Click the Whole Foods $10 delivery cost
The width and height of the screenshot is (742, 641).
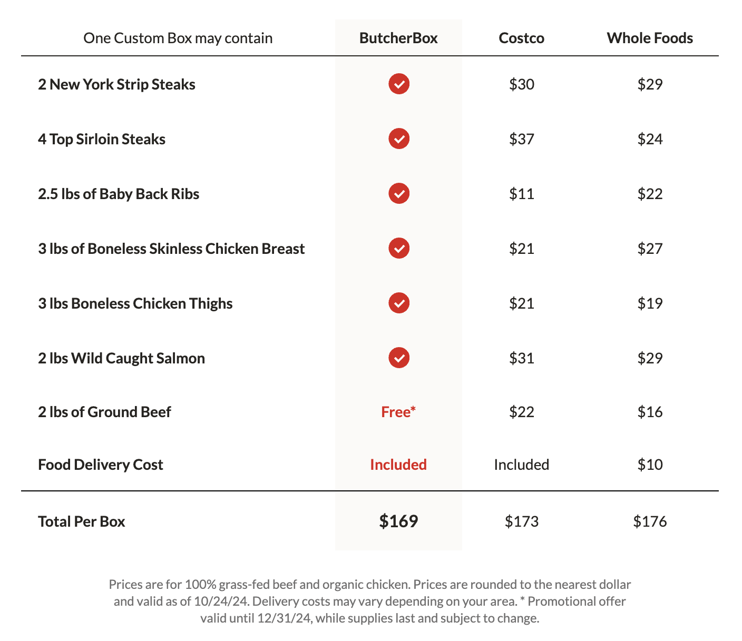click(x=650, y=465)
